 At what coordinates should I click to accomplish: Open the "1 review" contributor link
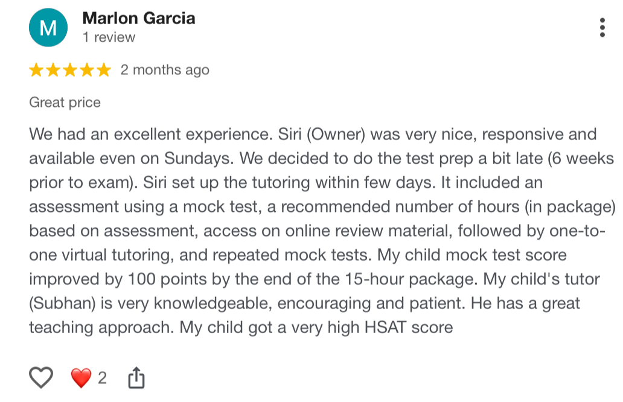pos(109,37)
